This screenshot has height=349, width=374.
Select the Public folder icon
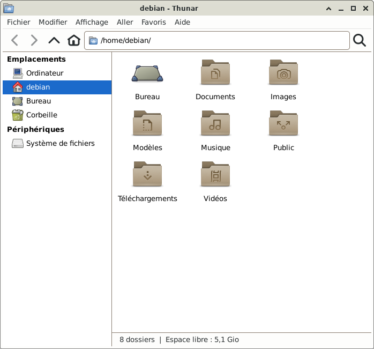click(283, 123)
